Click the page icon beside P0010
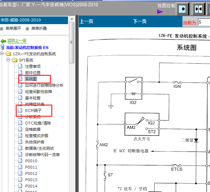The image size is (210, 192). click(x=20, y=161)
